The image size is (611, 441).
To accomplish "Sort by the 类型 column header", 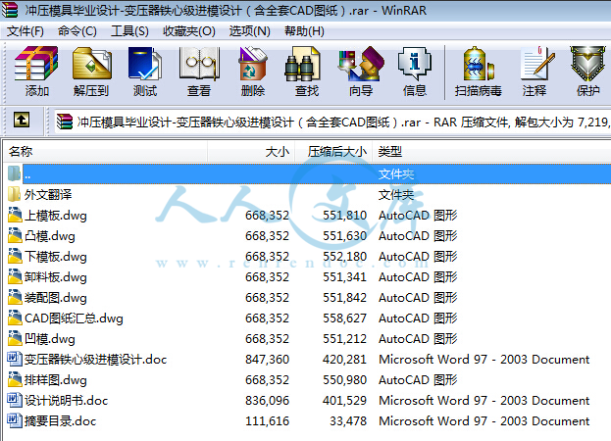I will click(491, 152).
